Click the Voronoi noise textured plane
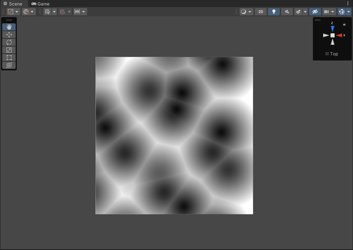 tap(174, 136)
